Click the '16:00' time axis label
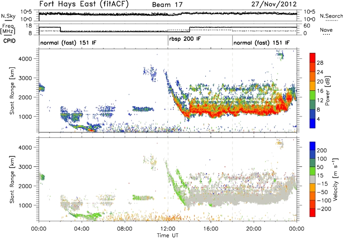Screen dimensions: 343x238 point(211,229)
